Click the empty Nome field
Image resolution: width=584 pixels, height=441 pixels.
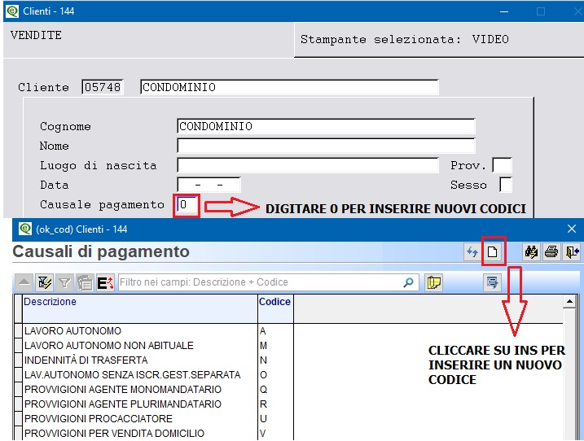(x=327, y=146)
